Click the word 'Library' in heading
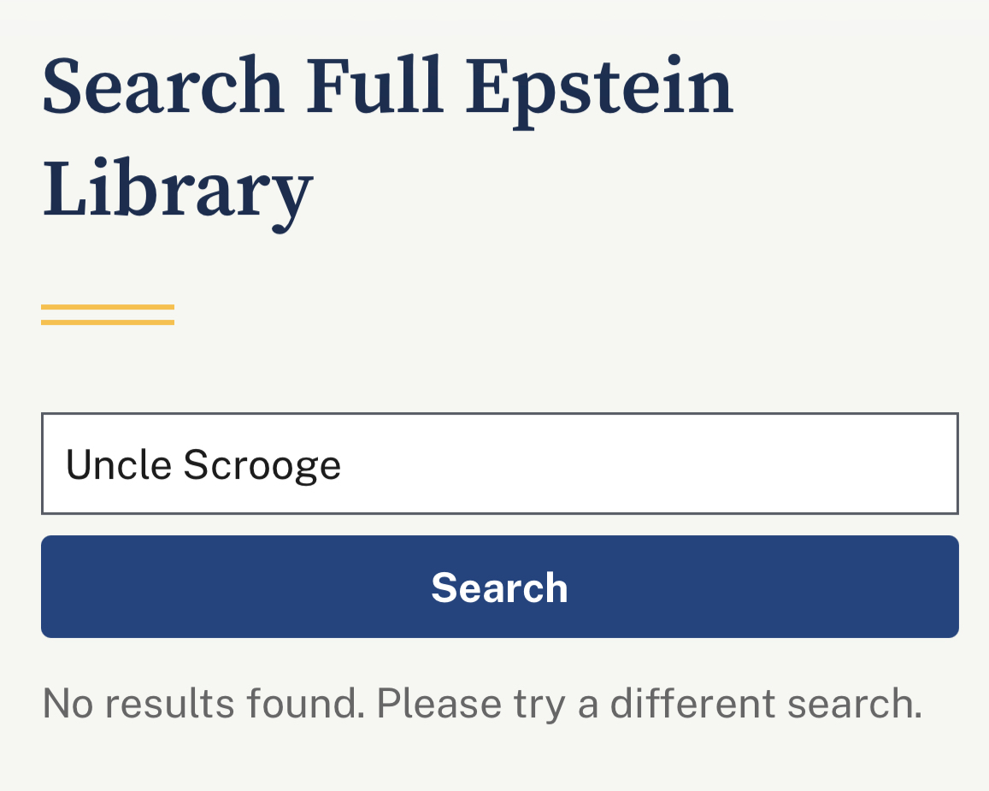 click(177, 188)
